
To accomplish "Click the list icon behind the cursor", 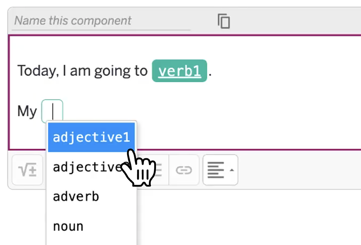I will (158, 170).
